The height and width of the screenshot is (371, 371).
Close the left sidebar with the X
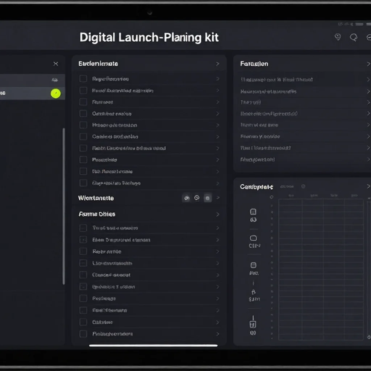tap(55, 64)
